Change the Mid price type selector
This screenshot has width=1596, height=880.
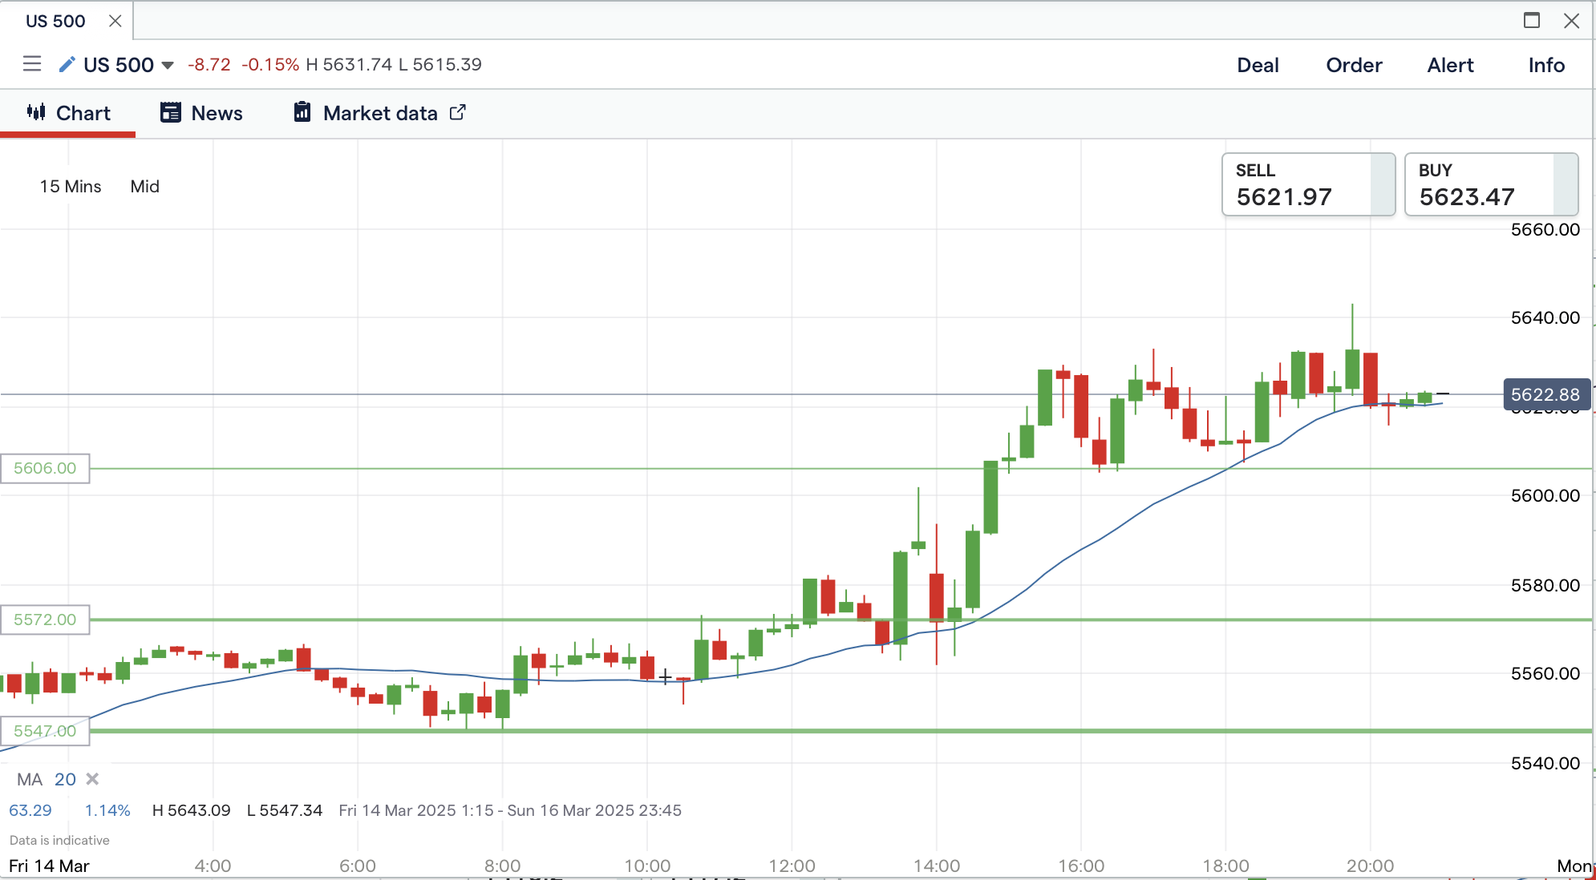click(145, 186)
